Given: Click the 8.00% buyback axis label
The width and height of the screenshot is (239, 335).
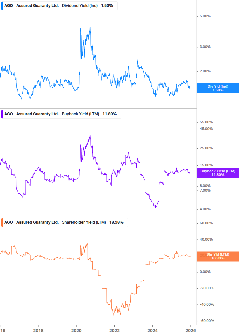Looking at the screenshot, I should tap(205, 186).
